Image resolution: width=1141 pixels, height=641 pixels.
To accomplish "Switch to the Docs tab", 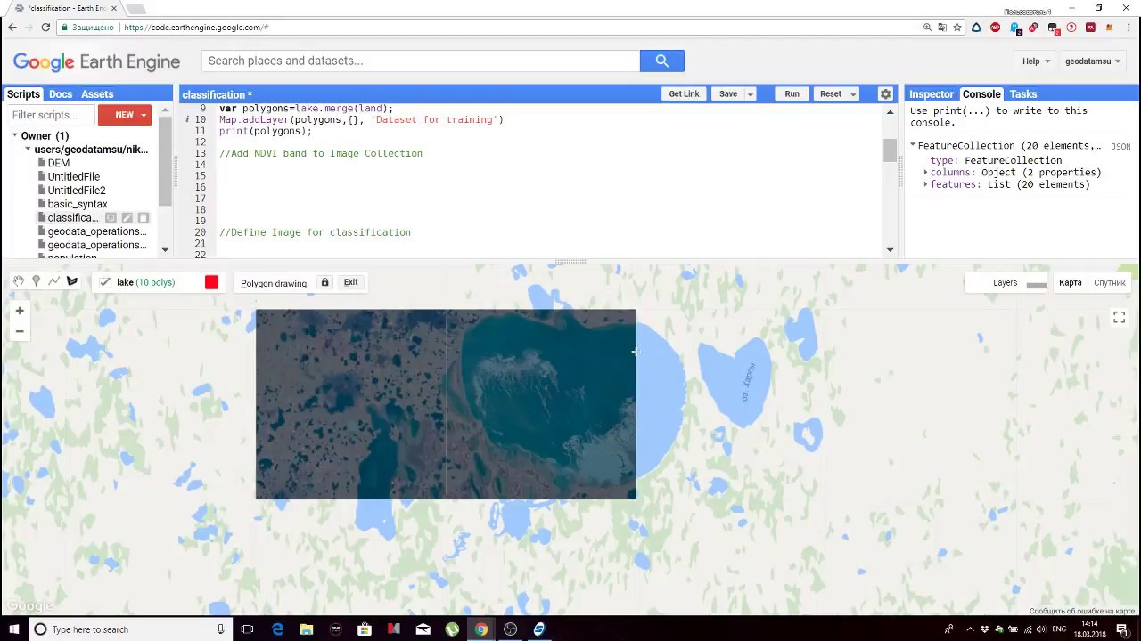I will (61, 94).
